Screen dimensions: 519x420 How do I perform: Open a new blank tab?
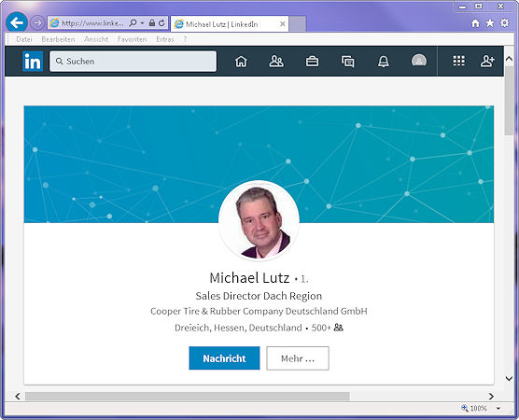click(297, 24)
